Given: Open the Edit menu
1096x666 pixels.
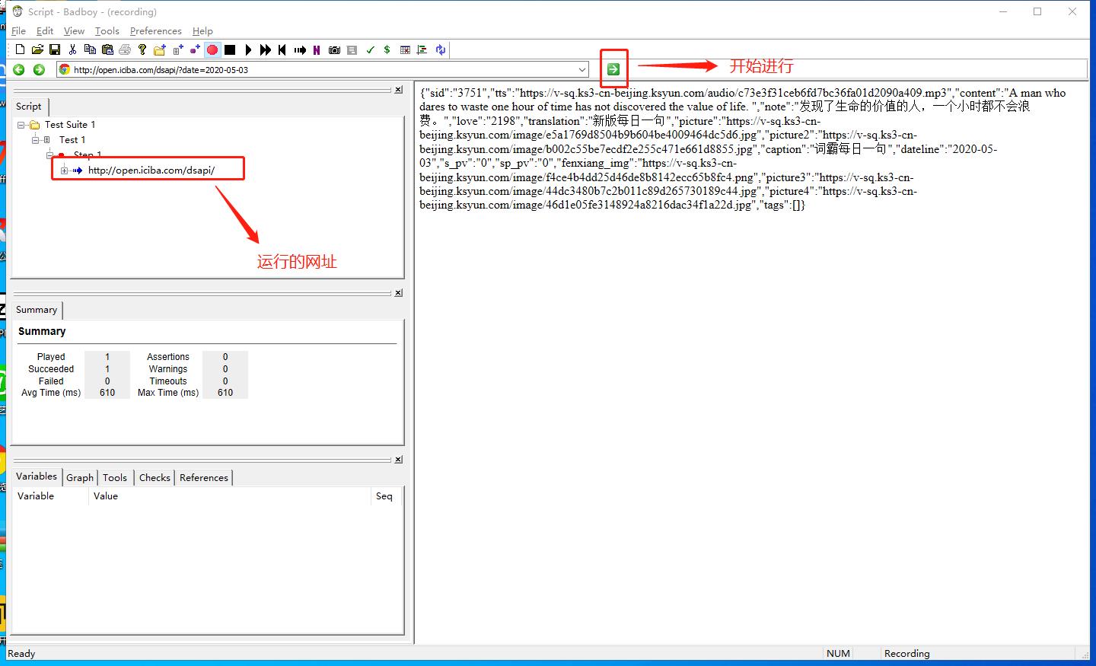Looking at the screenshot, I should pos(45,30).
